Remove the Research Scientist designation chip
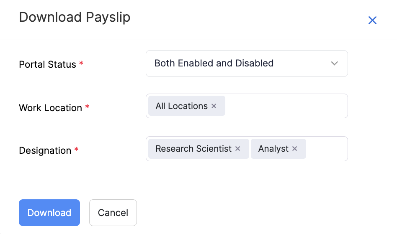Screen dimensions: 397x234 [238, 149]
